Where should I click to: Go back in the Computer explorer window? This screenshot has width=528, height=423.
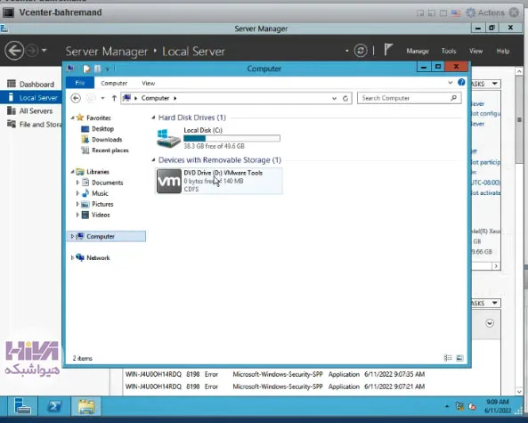click(x=76, y=98)
